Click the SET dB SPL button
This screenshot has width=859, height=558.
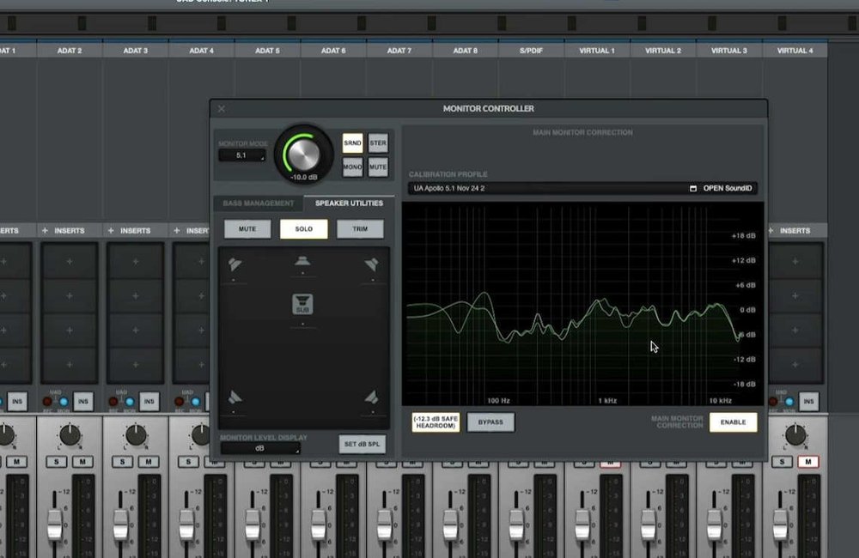(363, 444)
